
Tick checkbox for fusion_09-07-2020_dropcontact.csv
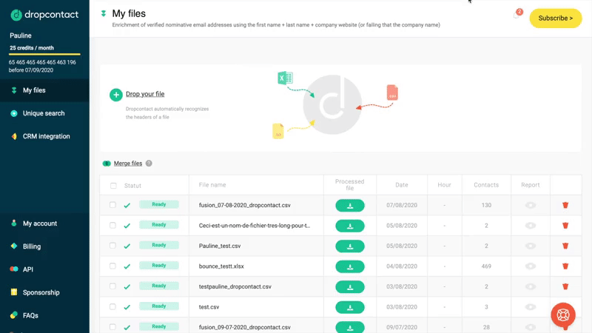click(112, 327)
